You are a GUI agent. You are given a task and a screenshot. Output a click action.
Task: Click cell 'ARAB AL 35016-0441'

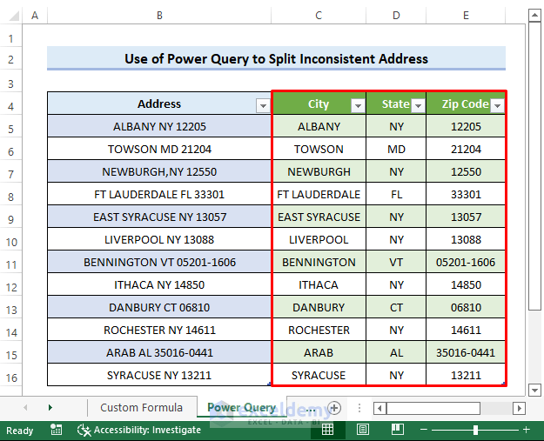tap(159, 352)
